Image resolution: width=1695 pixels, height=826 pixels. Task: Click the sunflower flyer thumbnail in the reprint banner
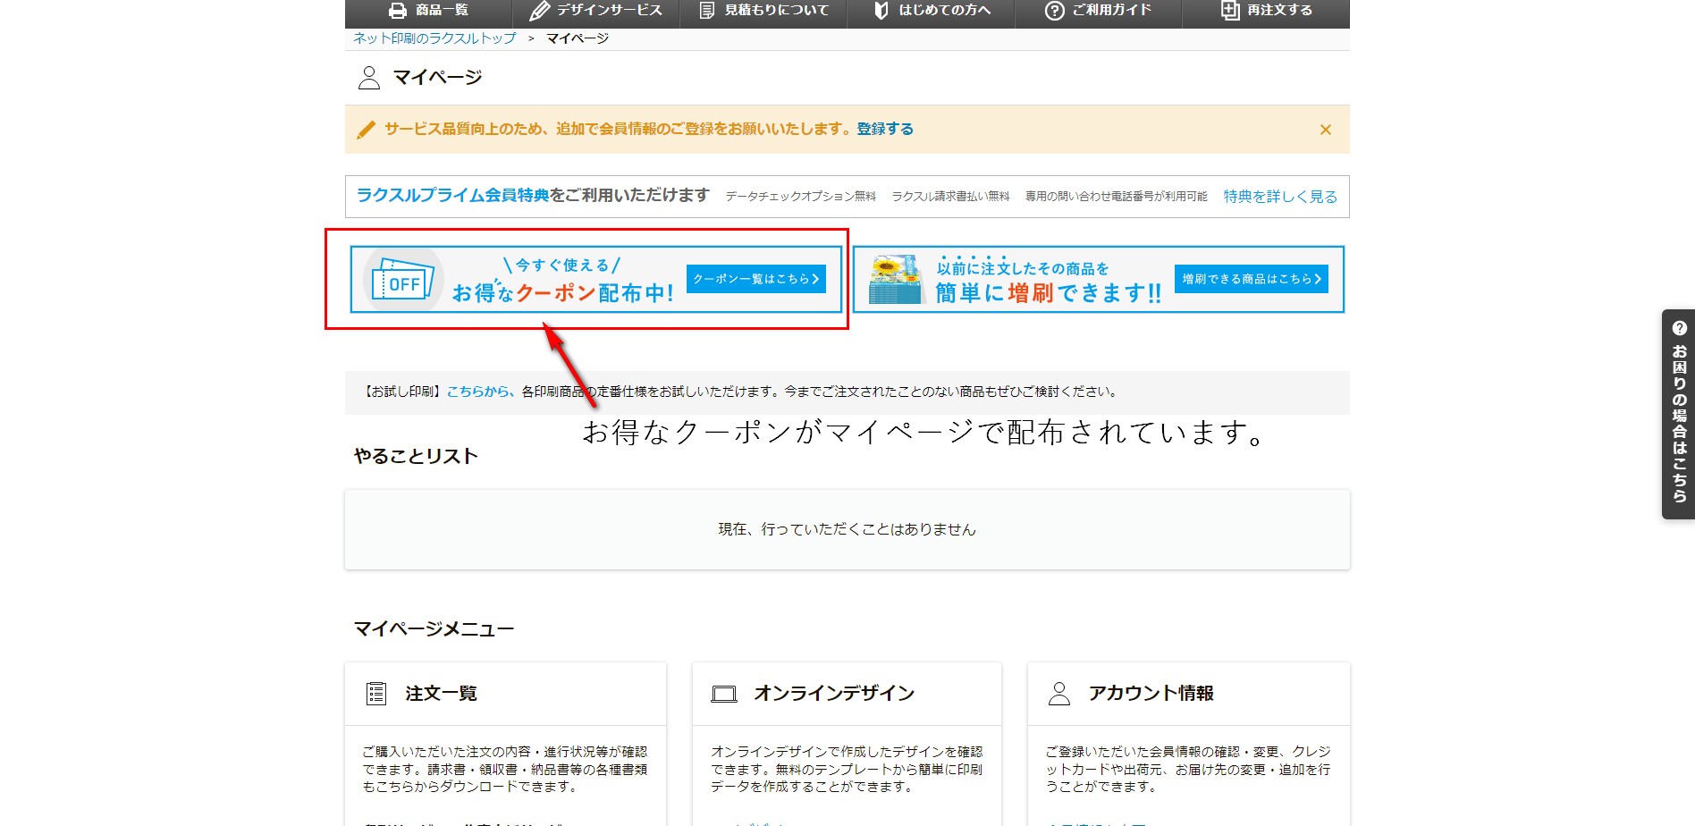895,280
